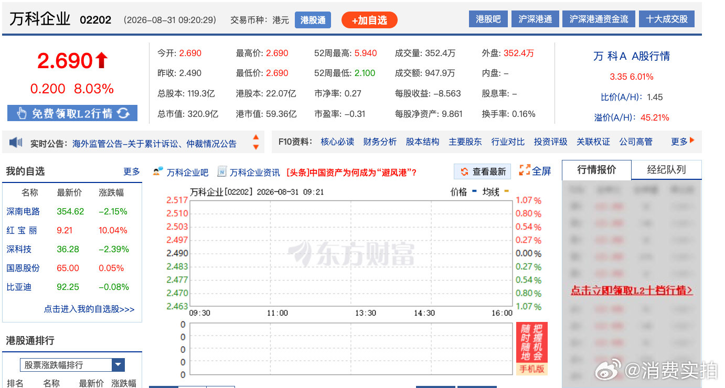The image size is (725, 388).
Task: Add stock via +加自选 button
Action: 369,20
